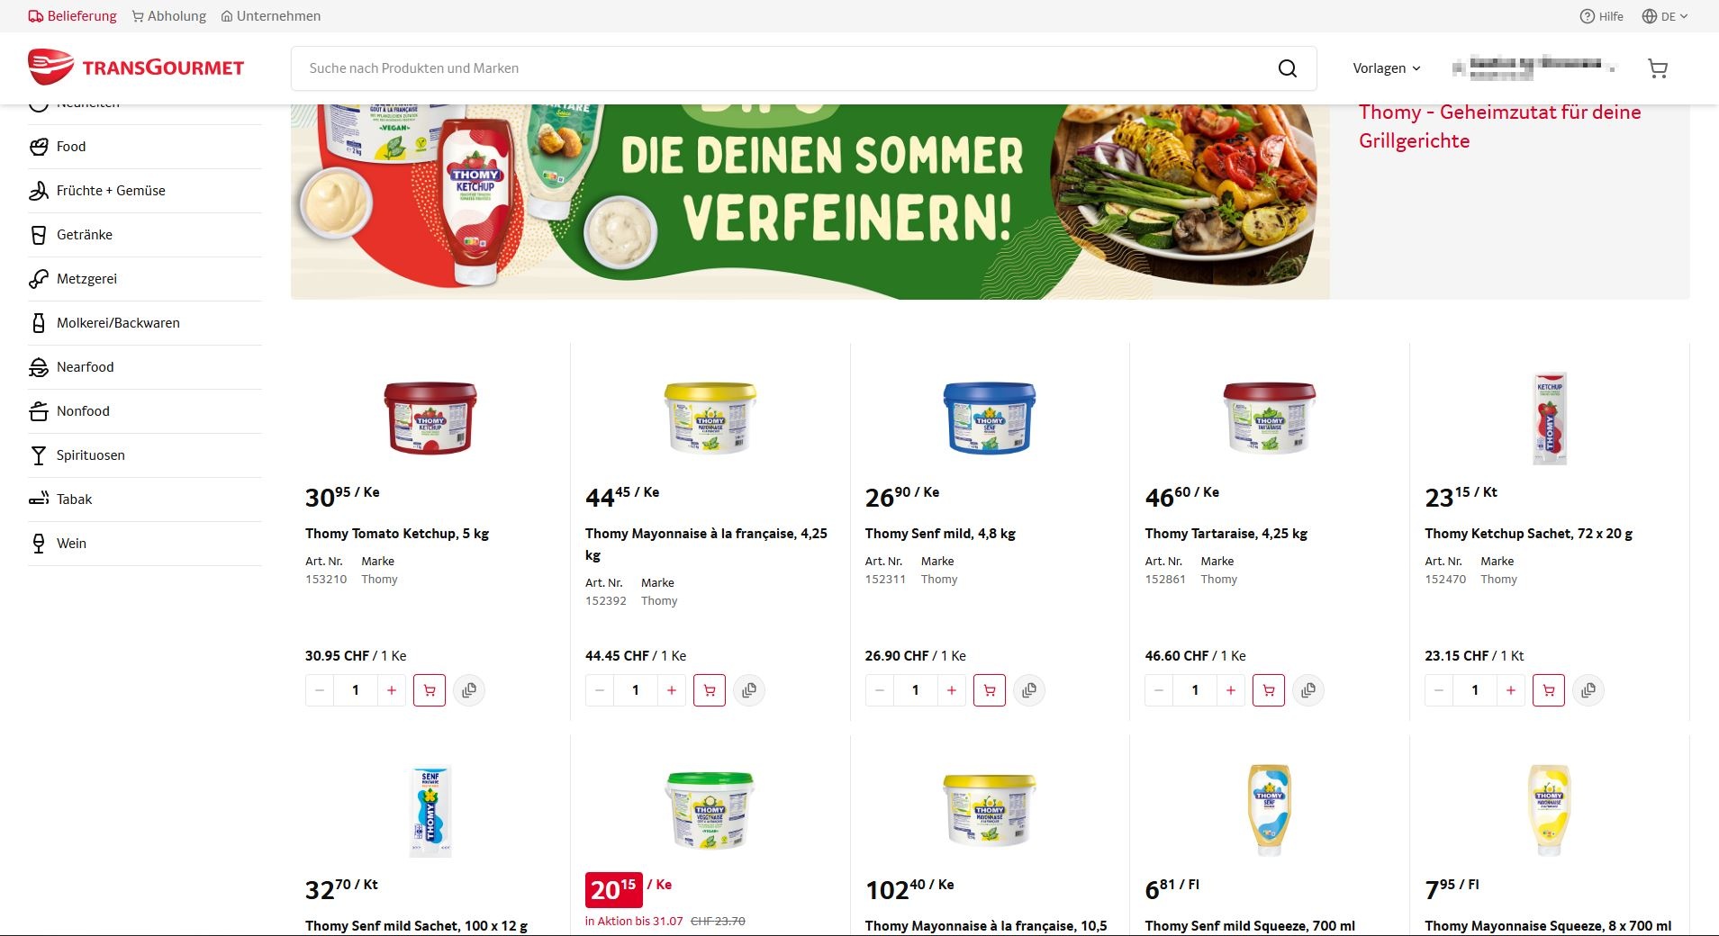The width and height of the screenshot is (1719, 936).
Task: Expand the Vorlagen dropdown
Action: point(1387,68)
